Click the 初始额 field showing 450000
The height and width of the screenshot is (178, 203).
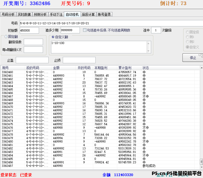(29, 30)
